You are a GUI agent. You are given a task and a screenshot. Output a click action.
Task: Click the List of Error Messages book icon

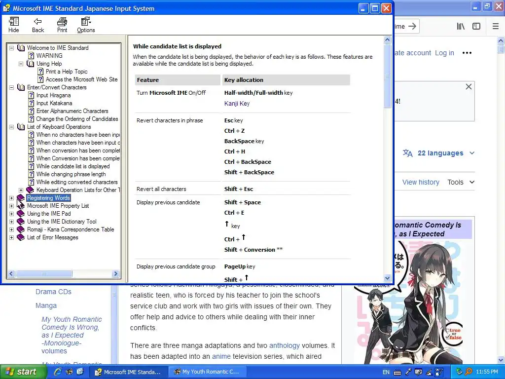tap(21, 237)
